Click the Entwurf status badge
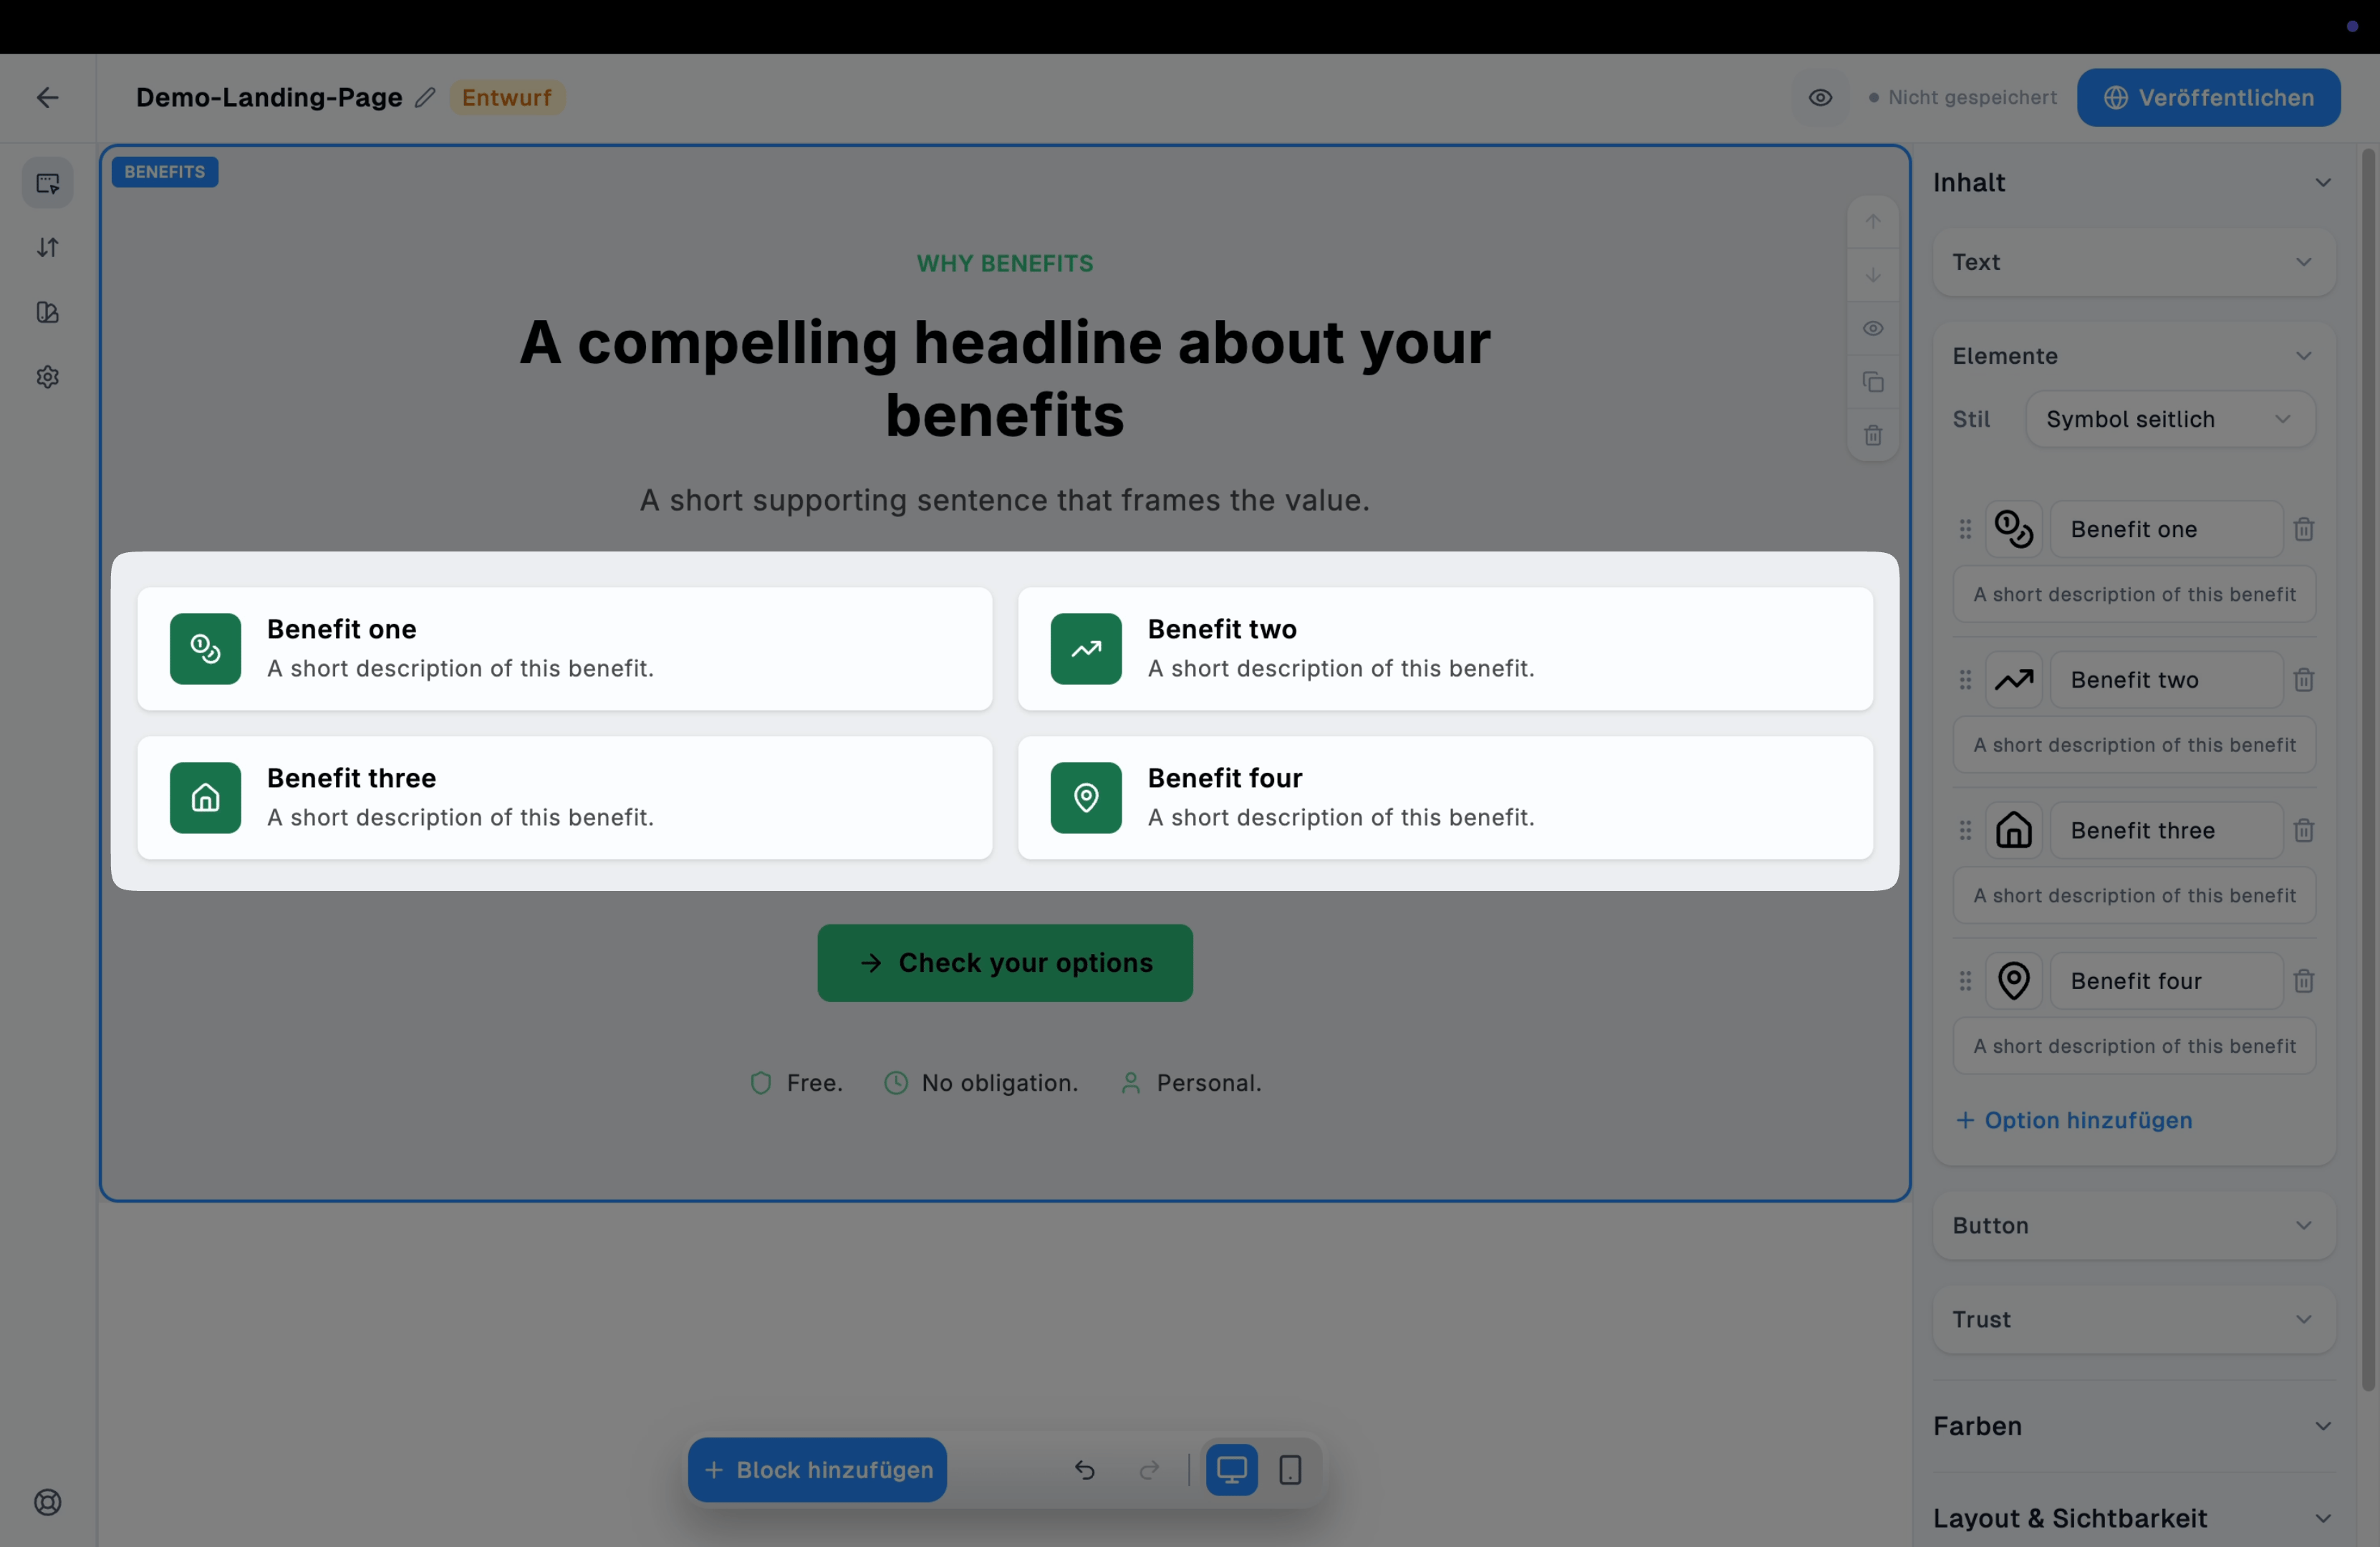Viewport: 2380px width, 1547px height. [507, 97]
